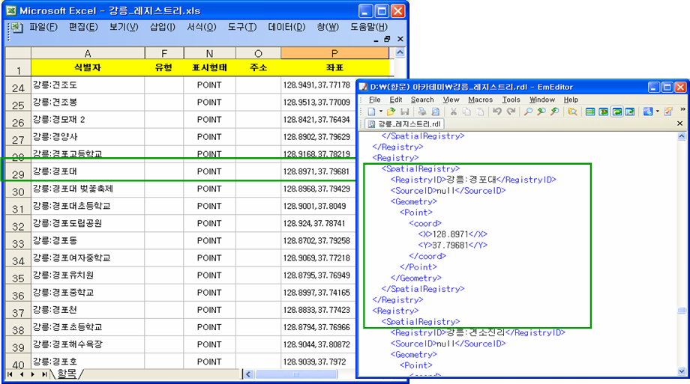Select Excel row 29 header
The width and height of the screenshot is (690, 384).
point(18,172)
